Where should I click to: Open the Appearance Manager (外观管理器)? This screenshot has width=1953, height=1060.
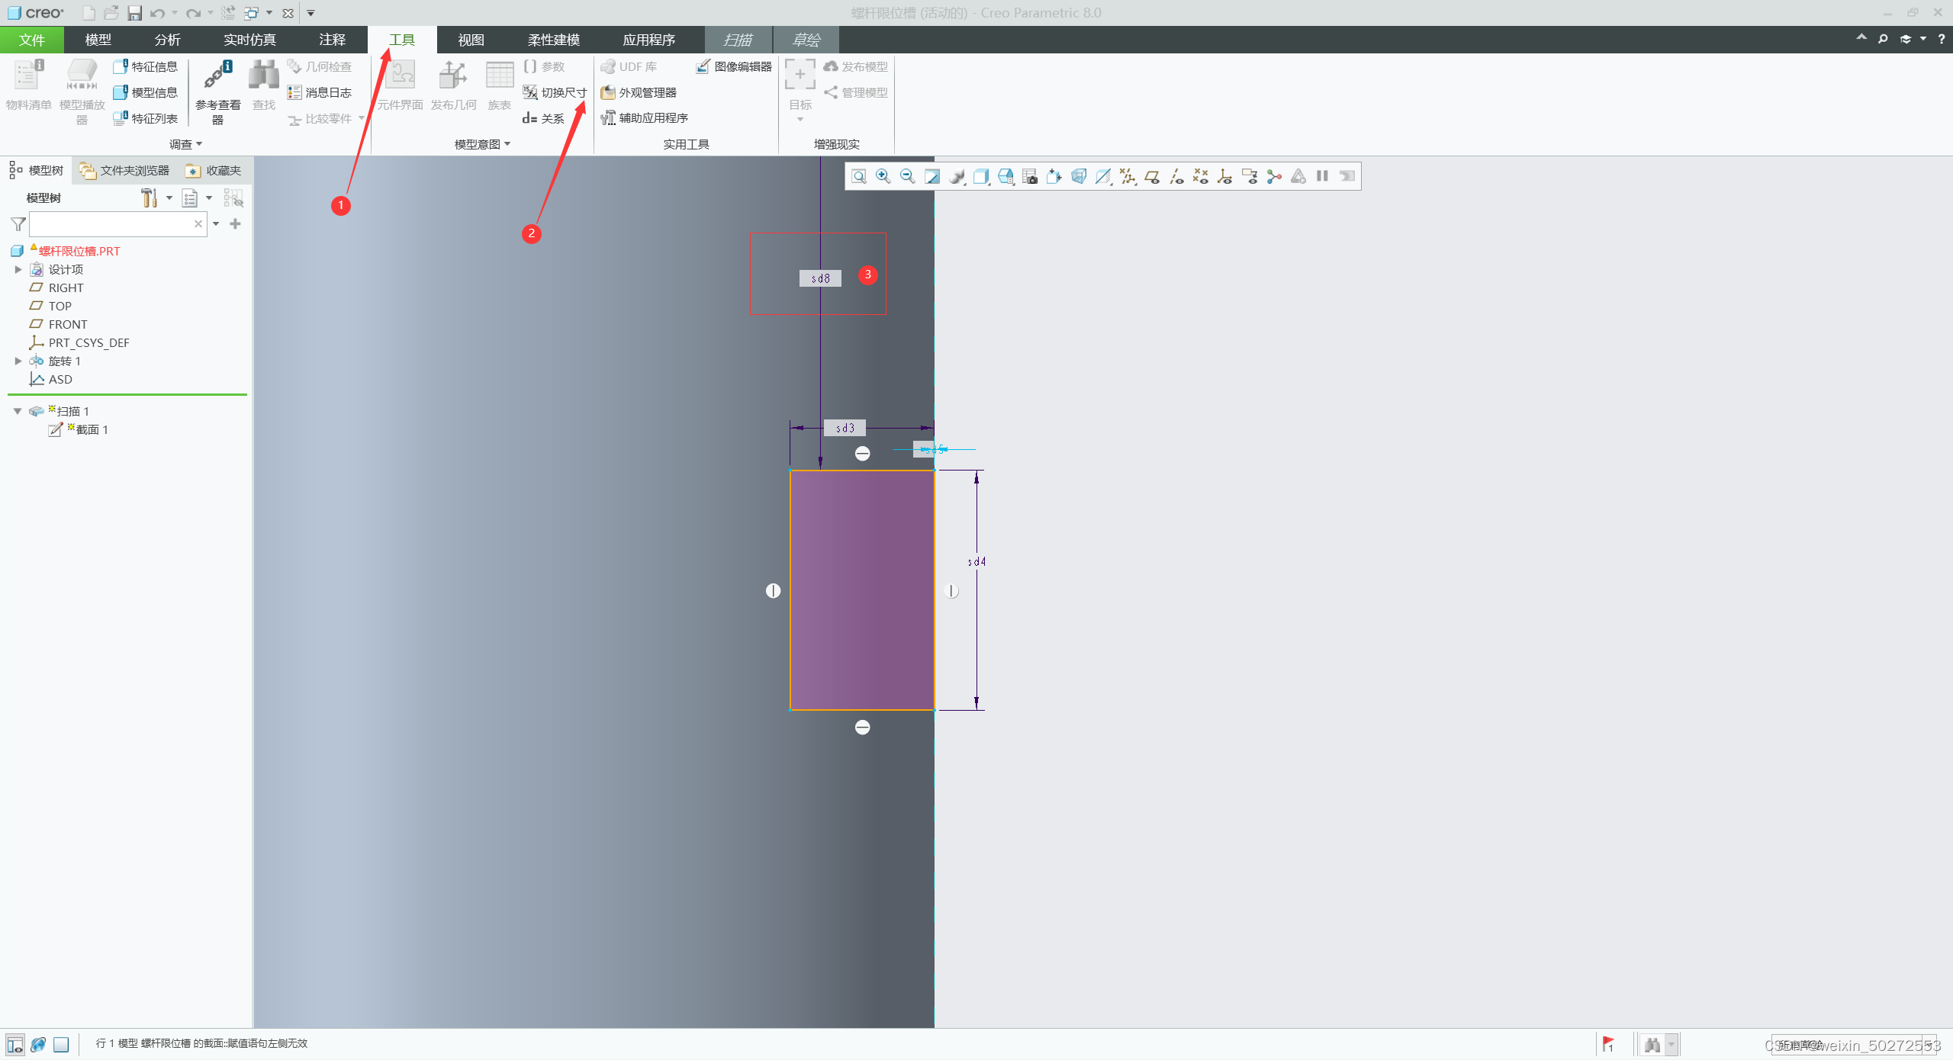[639, 92]
